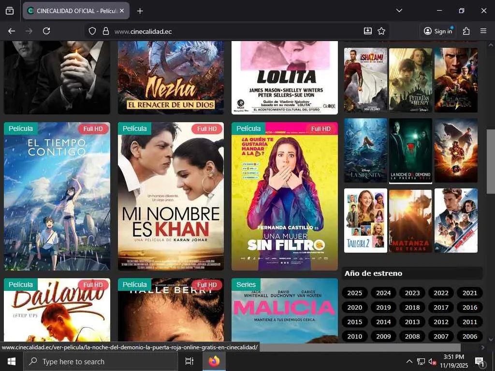This screenshot has width=495, height=371.
Task: Select release year 2011
Action: pyautogui.click(x=470, y=322)
